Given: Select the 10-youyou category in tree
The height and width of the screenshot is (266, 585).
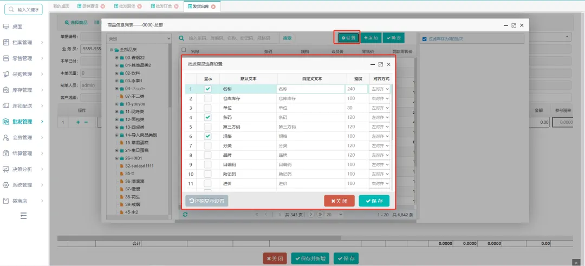Looking at the screenshot, I should click(x=135, y=104).
